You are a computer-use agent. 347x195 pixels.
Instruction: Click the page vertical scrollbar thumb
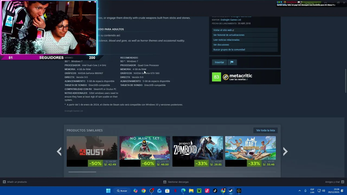click(x=345, y=81)
